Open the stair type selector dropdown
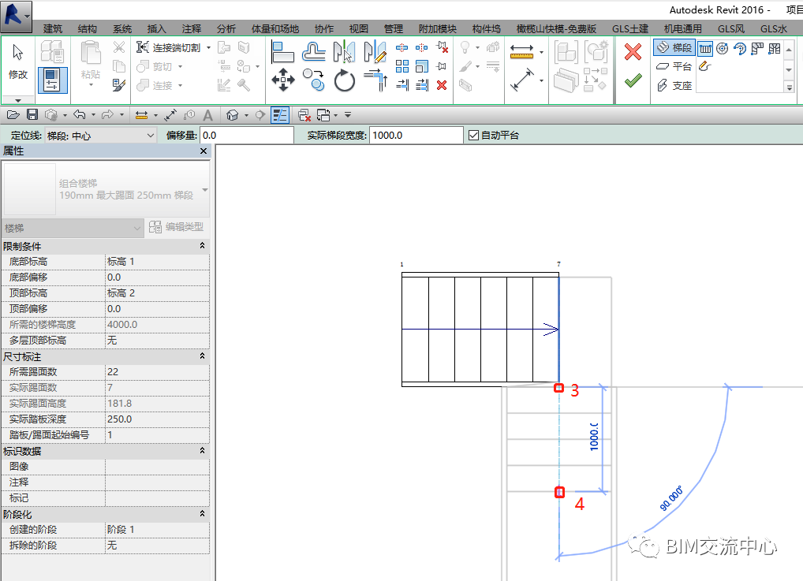The width and height of the screenshot is (803, 581). [204, 190]
